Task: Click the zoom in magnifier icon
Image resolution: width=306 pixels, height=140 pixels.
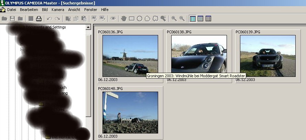Action: pos(174,19)
